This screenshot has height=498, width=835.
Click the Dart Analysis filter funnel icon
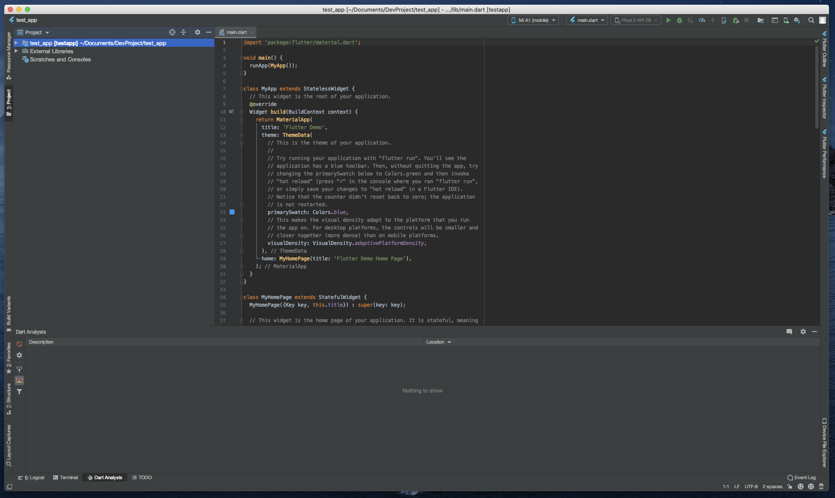coord(19,392)
